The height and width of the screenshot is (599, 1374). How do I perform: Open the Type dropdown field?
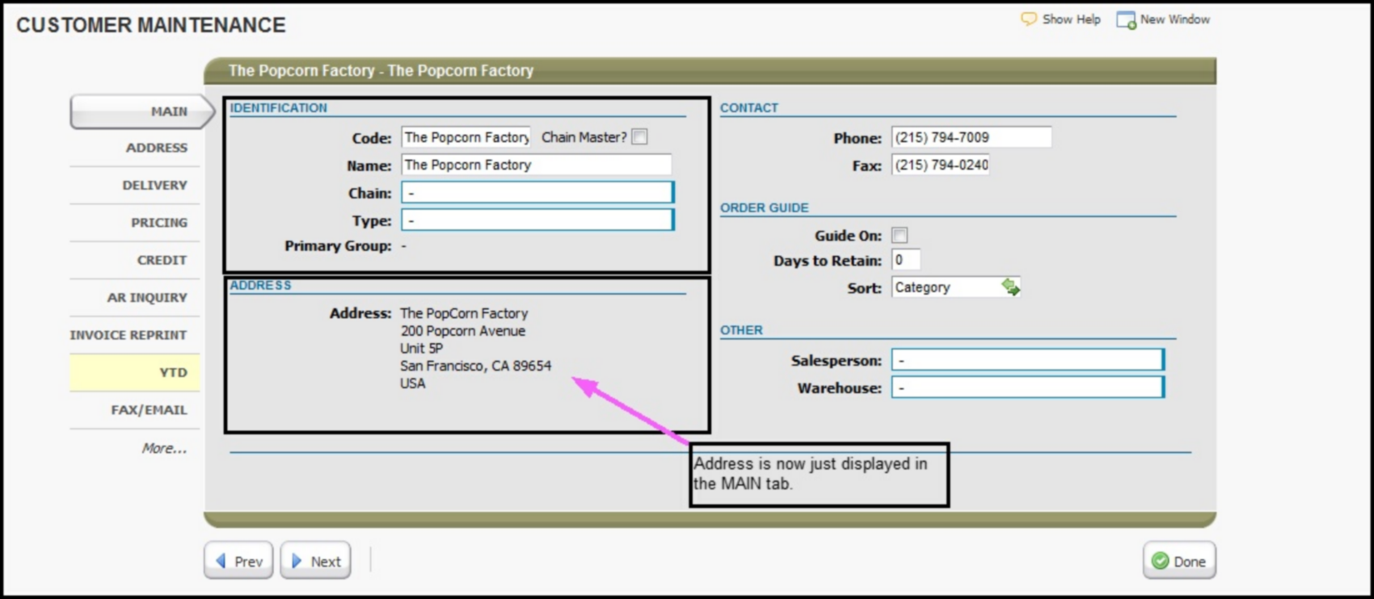point(537,220)
